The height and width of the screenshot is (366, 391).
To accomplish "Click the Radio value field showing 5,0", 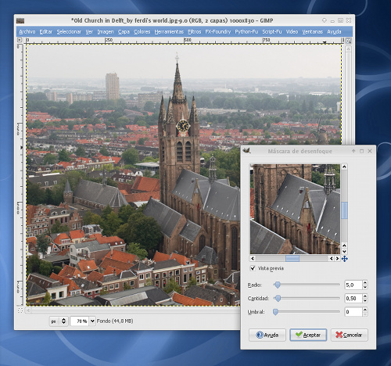I will pyautogui.click(x=353, y=285).
